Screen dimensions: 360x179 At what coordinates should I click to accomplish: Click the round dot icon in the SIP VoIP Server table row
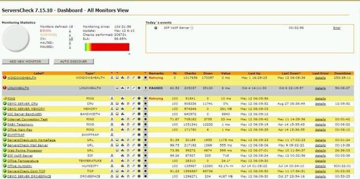pyautogui.click(x=139, y=156)
